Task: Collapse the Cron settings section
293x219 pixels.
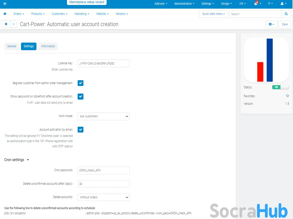Action: [x=17, y=160]
